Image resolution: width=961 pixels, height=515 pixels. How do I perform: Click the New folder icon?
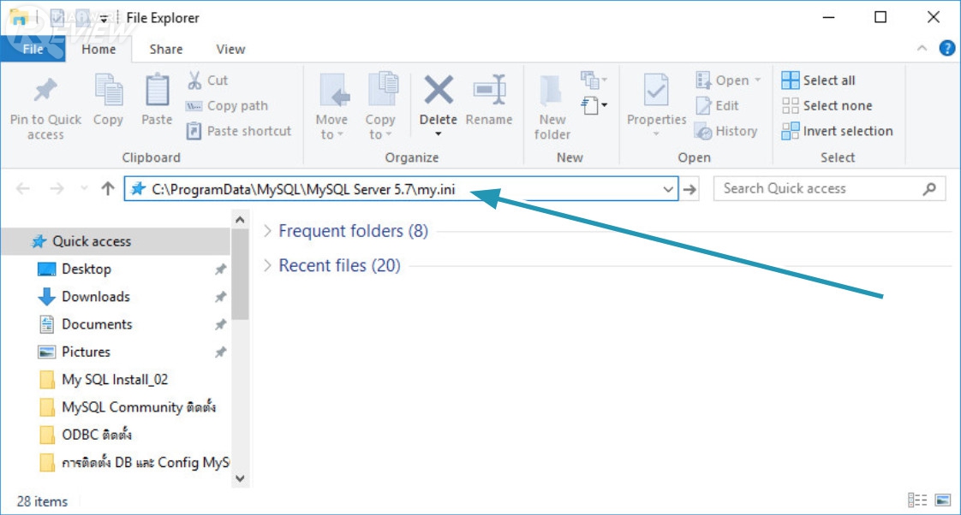[551, 92]
